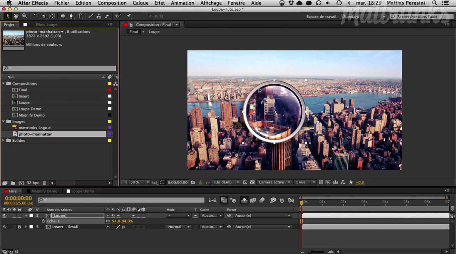This screenshot has width=456, height=254.
Task: Take a snapshot with camera icon
Action: (x=193, y=182)
